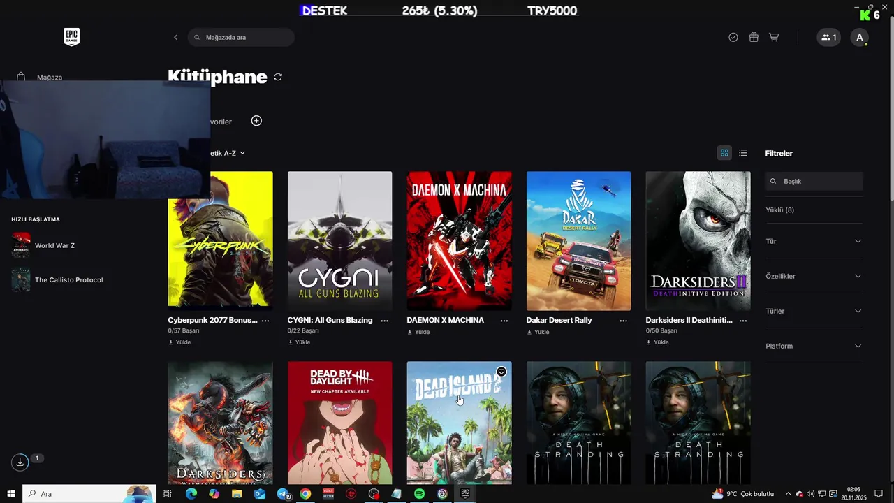Open the gift redeem icon

point(754,37)
